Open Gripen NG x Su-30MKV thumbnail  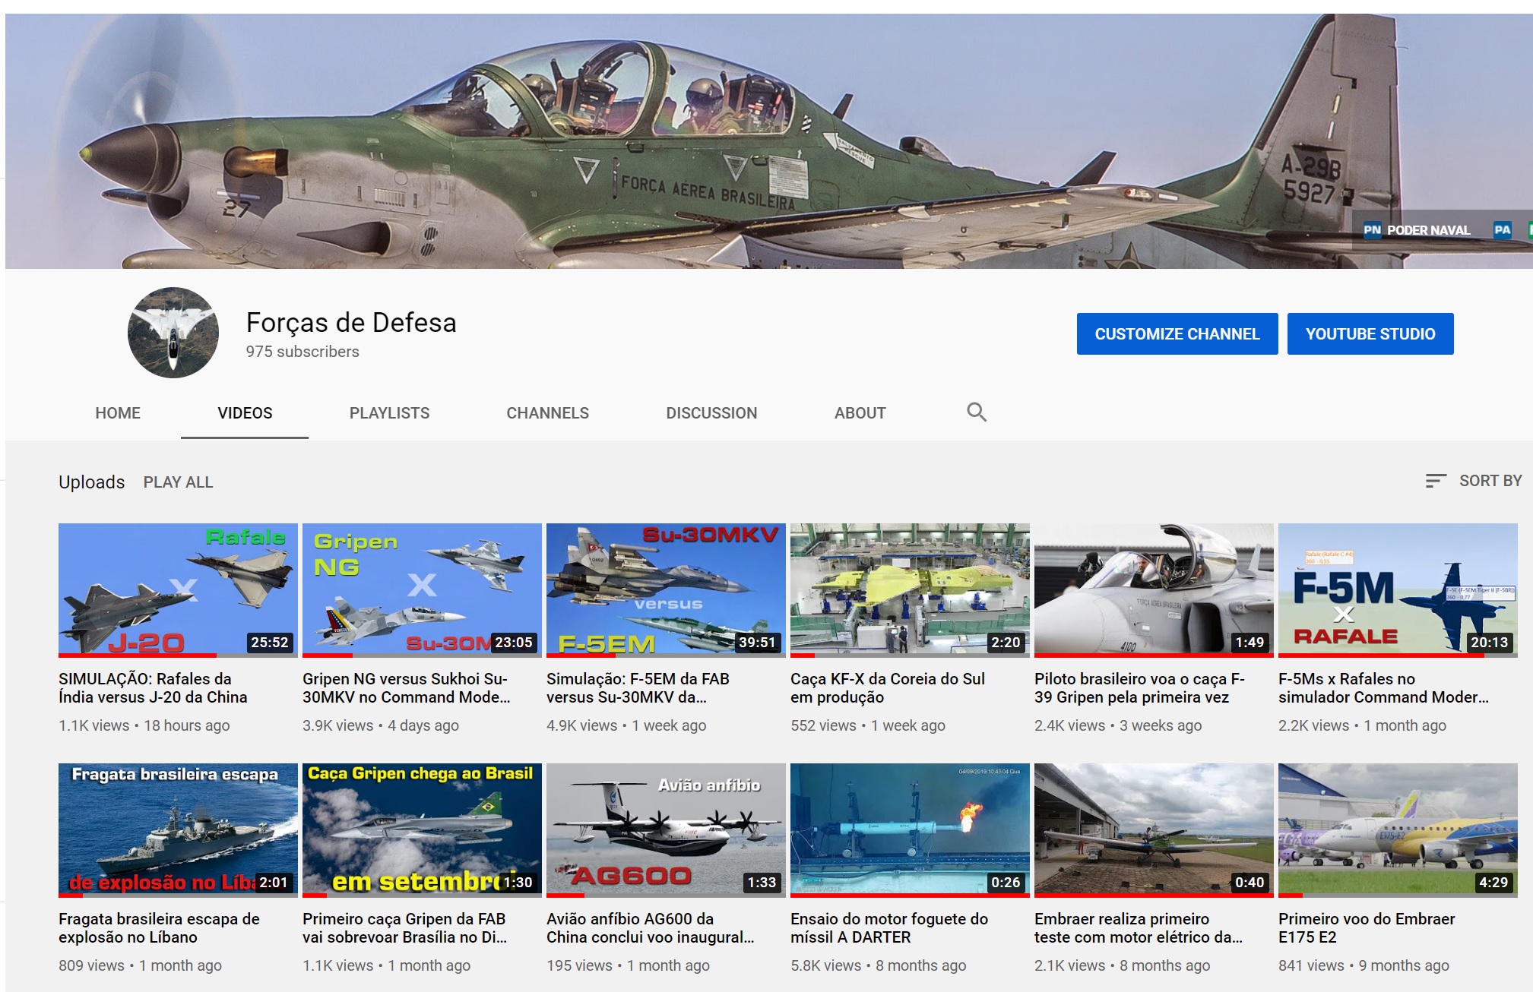pyautogui.click(x=422, y=590)
